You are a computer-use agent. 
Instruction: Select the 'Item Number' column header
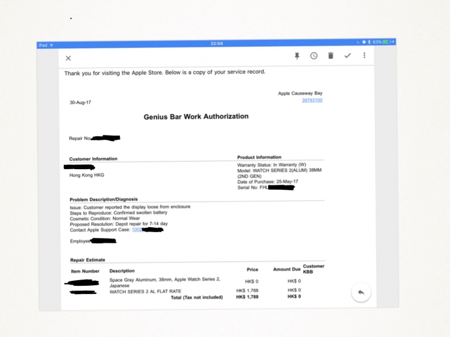click(x=85, y=271)
